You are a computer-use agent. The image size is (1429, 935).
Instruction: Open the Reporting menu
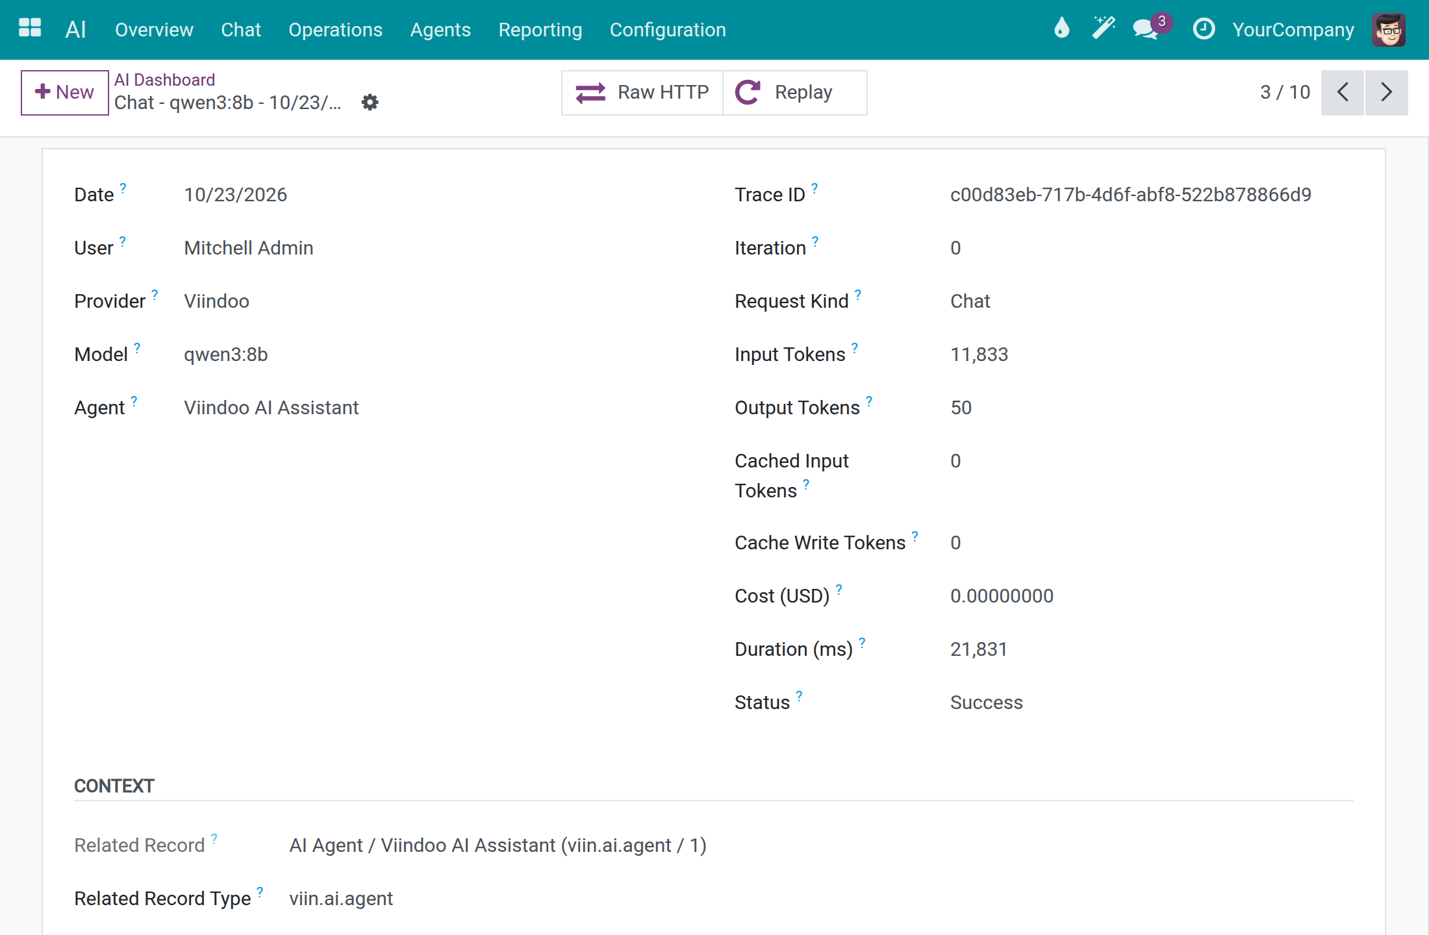click(x=540, y=30)
